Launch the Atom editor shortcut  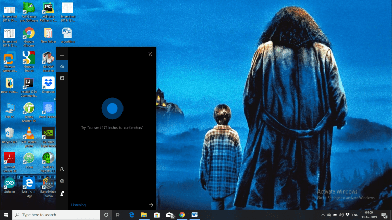tap(29, 160)
